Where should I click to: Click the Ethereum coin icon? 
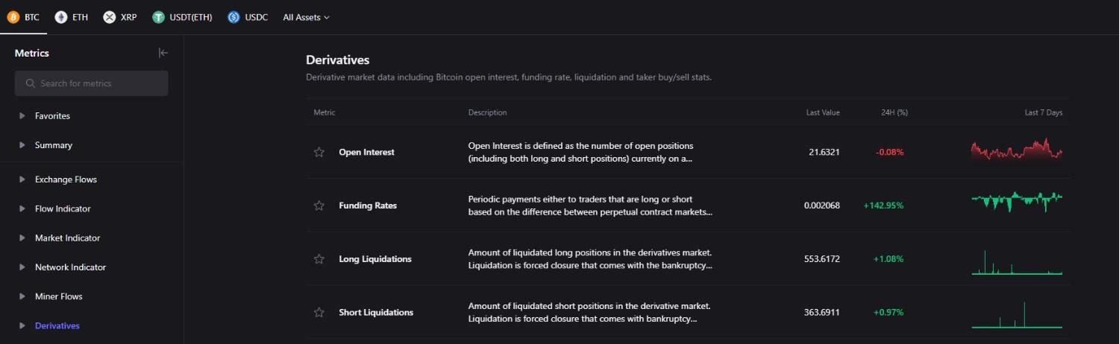(61, 17)
